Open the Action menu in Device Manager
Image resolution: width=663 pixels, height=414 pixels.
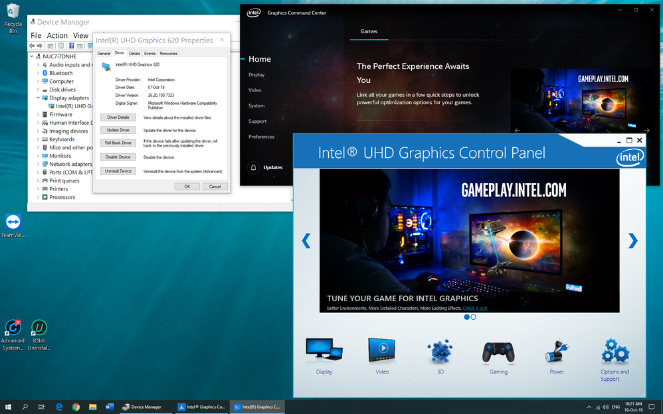click(57, 35)
